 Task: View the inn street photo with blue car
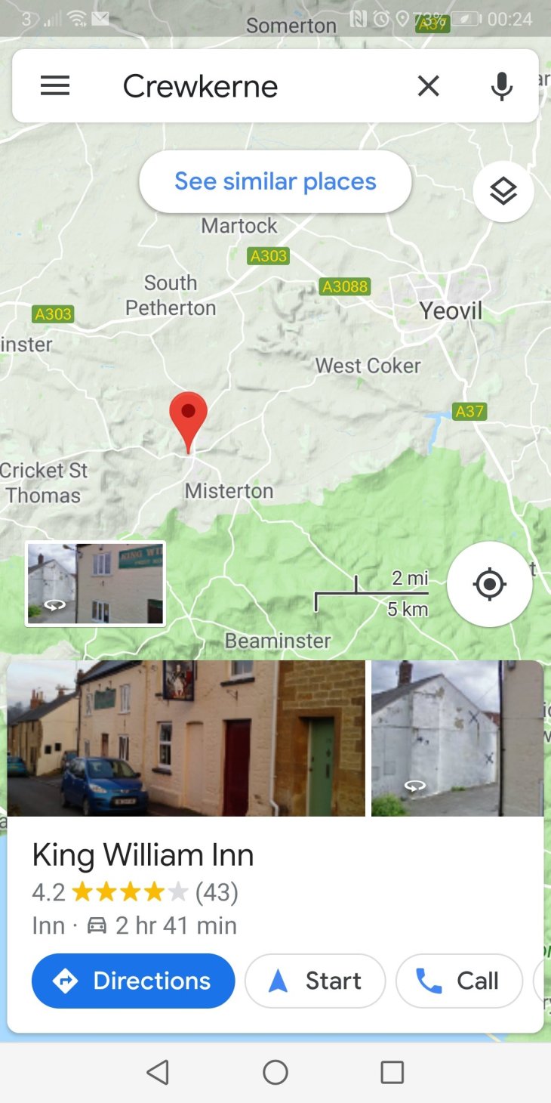186,738
